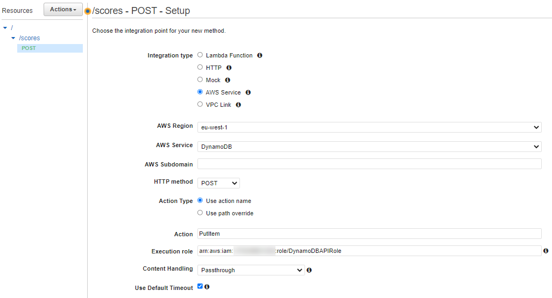Collapse the /scores resource tree arrow

[13, 38]
